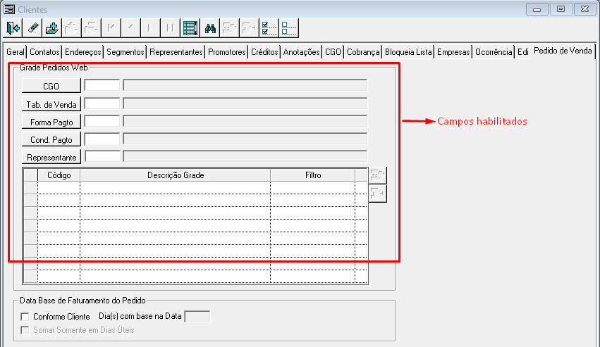
Task: Click the first-record navigation icon
Action: (111, 28)
